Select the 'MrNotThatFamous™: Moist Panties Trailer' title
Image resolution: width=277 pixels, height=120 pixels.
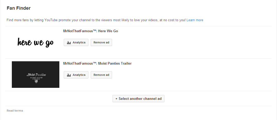pos(97,63)
